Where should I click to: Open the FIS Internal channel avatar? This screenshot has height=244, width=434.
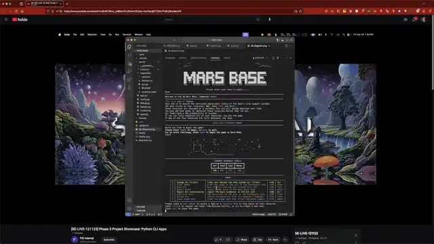click(x=75, y=239)
